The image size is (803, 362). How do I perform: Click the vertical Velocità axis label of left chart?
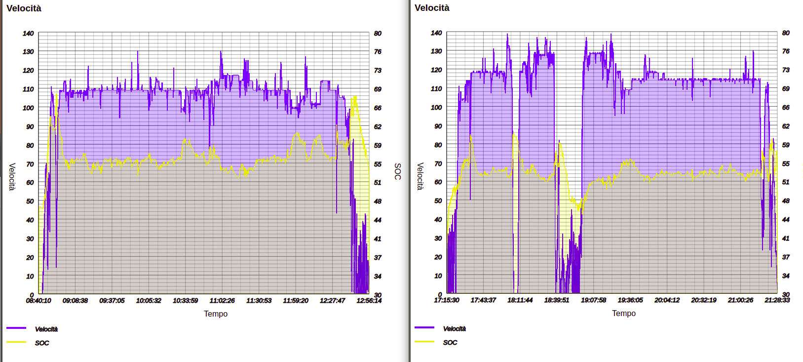point(12,177)
